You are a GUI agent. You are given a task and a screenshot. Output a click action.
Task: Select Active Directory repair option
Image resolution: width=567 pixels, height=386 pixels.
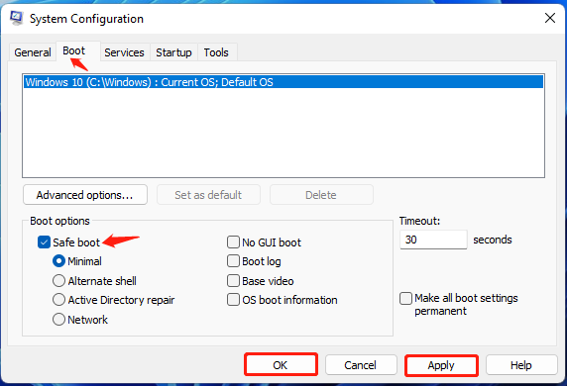pos(58,300)
